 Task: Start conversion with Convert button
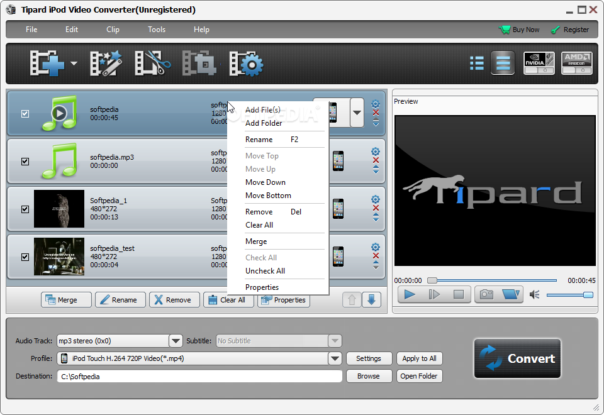[x=517, y=358]
